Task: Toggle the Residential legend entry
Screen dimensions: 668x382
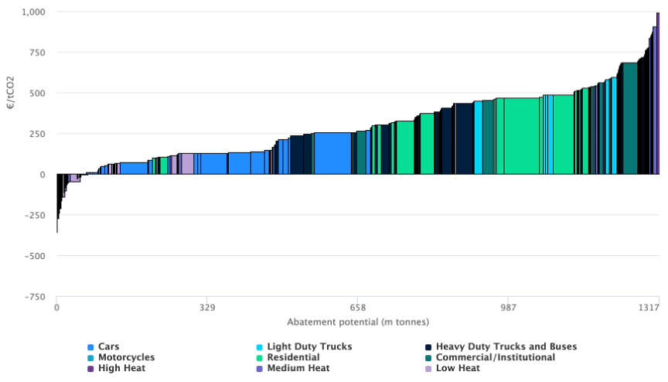Action: (x=288, y=357)
